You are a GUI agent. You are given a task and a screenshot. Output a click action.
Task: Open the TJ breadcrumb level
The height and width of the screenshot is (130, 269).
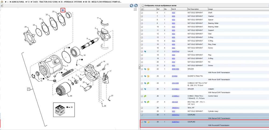click(x=29, y=2)
